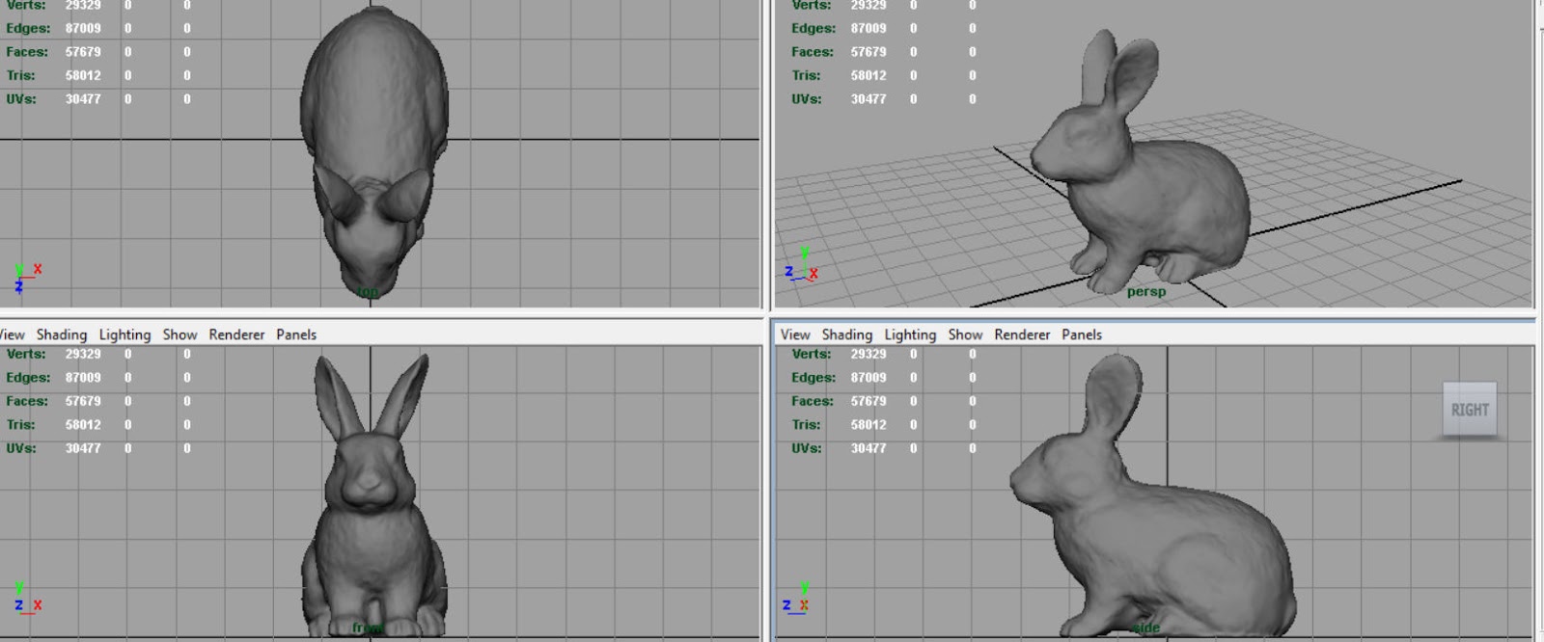
Task: Click the 'UVs:' label in the top view panel
Action: coord(21,98)
